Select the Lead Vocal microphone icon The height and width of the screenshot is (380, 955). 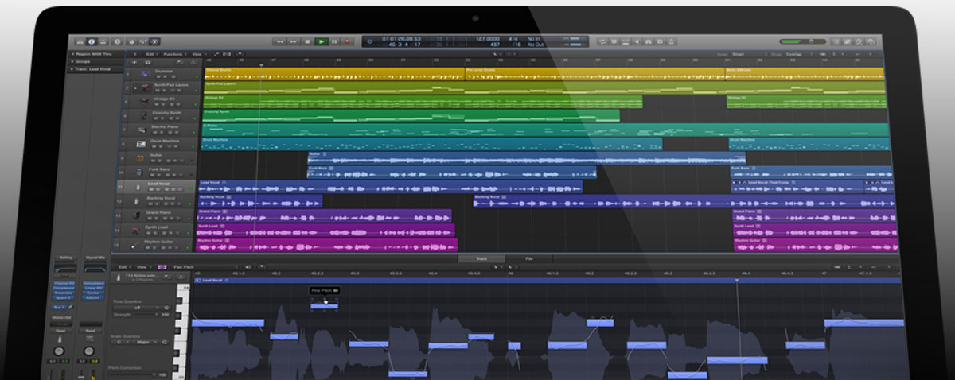click(138, 188)
